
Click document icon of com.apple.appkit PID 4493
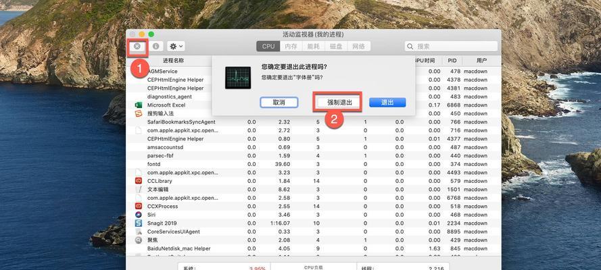[x=139, y=173]
